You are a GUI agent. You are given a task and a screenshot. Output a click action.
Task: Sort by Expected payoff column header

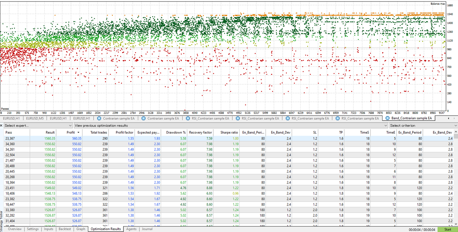tap(148, 132)
